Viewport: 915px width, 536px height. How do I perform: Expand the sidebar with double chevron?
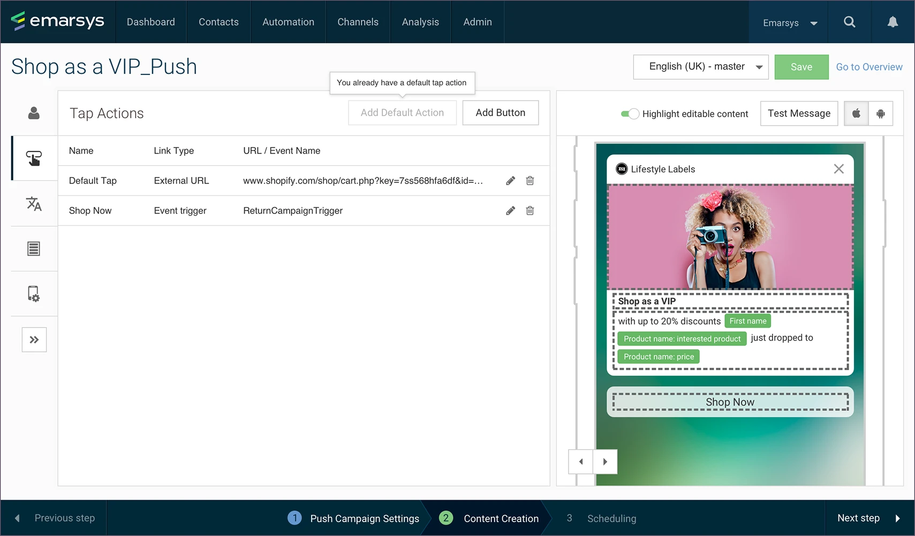(34, 340)
